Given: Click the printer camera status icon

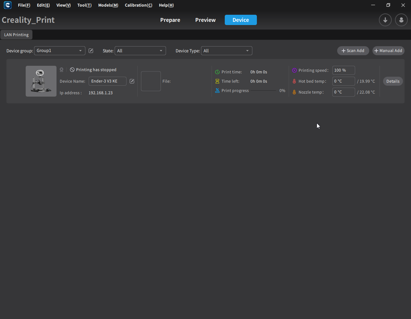Looking at the screenshot, I should (62, 70).
